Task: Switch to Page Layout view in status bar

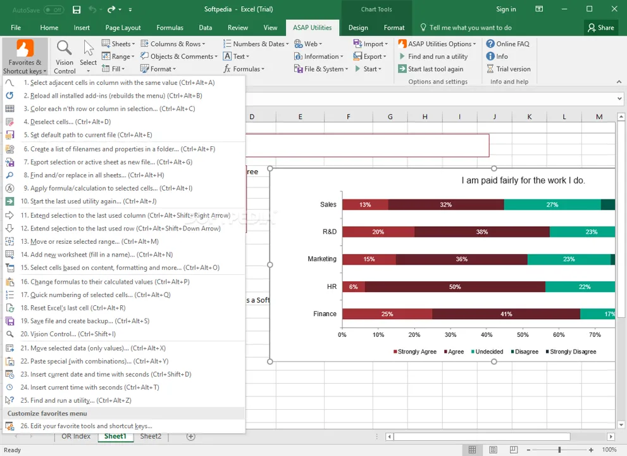Action: click(493, 450)
